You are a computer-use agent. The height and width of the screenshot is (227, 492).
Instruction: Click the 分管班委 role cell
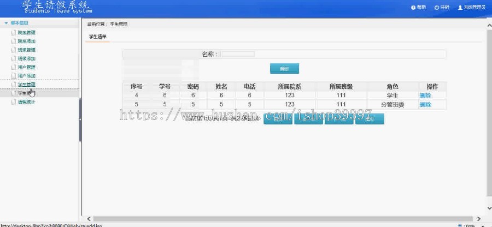[393, 105]
